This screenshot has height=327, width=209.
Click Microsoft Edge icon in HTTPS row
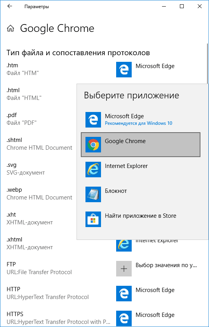[x=124, y=318]
